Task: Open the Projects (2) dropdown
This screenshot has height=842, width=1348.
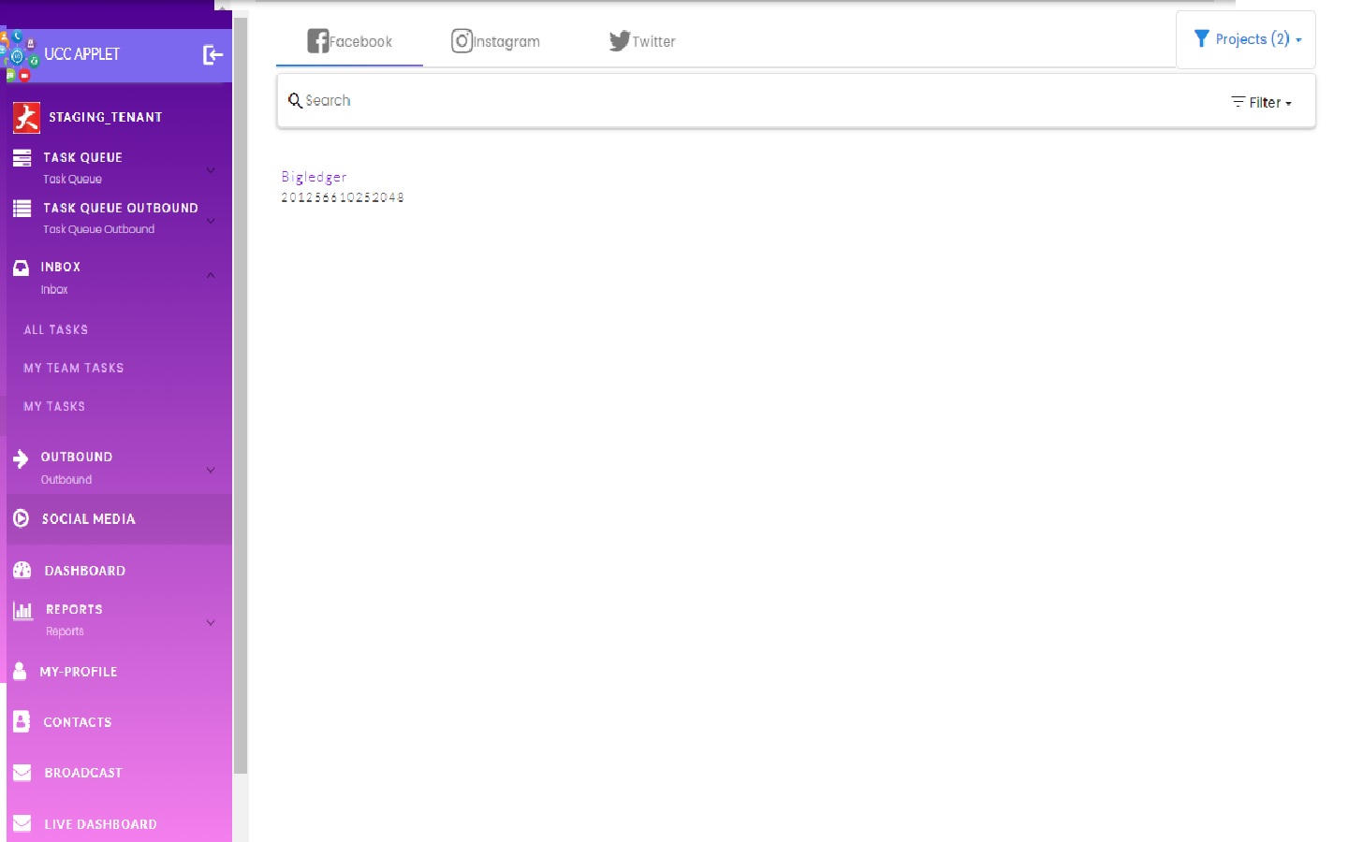Action: (x=1246, y=39)
